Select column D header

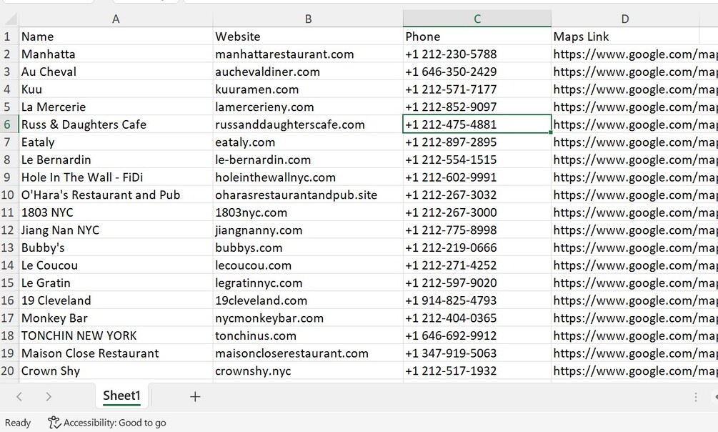point(625,19)
